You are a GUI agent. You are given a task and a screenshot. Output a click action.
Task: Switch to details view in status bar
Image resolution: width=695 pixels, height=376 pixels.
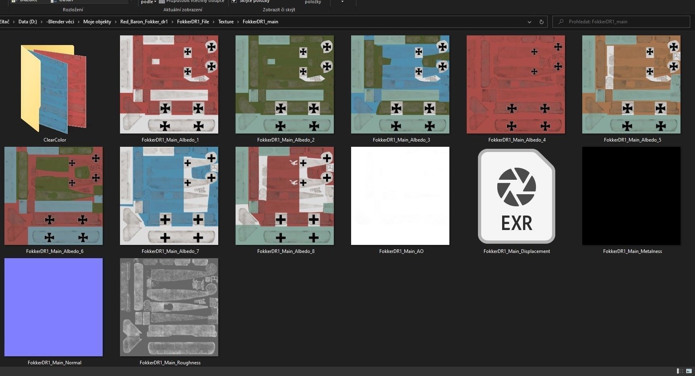point(680,371)
